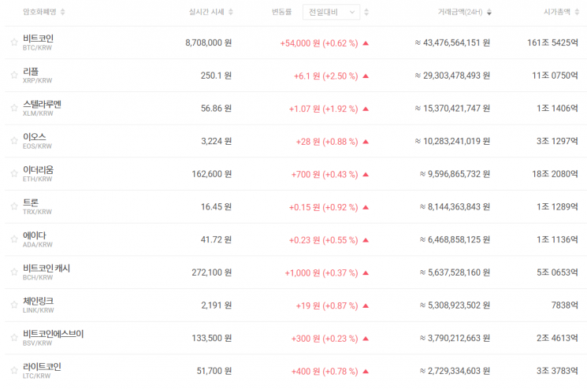Click the market cap 18조 2080억
This screenshot has width=587, height=389.
[555, 174]
